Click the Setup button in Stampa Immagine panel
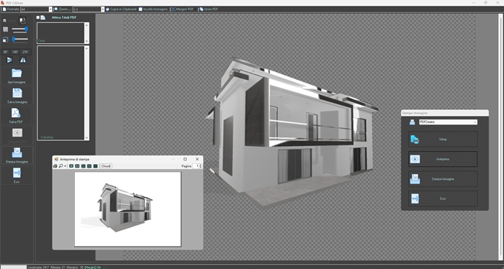 [x=443, y=140]
